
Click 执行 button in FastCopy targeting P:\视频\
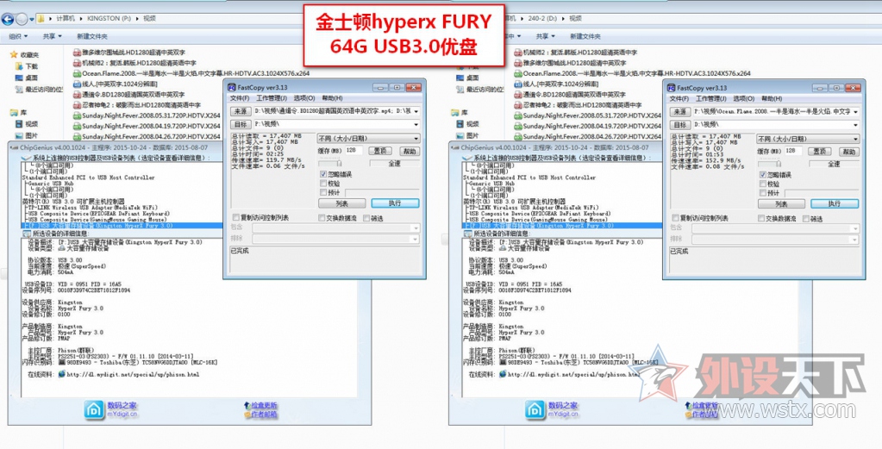point(396,203)
